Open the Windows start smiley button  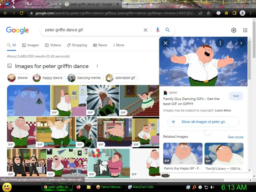pyautogui.click(x=7, y=187)
